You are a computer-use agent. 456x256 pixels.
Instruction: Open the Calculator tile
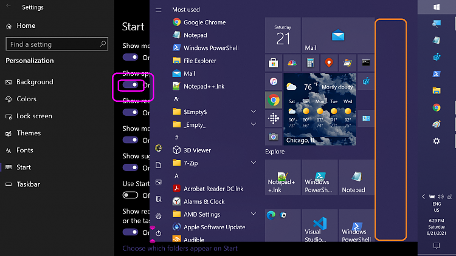[310, 62]
